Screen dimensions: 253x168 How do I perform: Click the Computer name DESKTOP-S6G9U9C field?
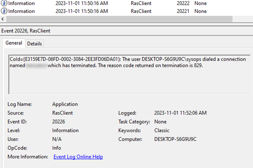(x=175, y=139)
